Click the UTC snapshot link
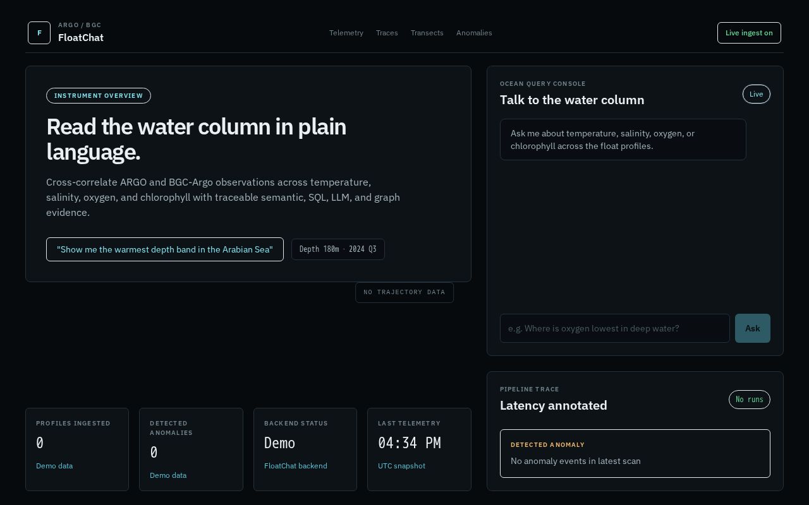Screen dimensions: 809x505 pos(402,466)
